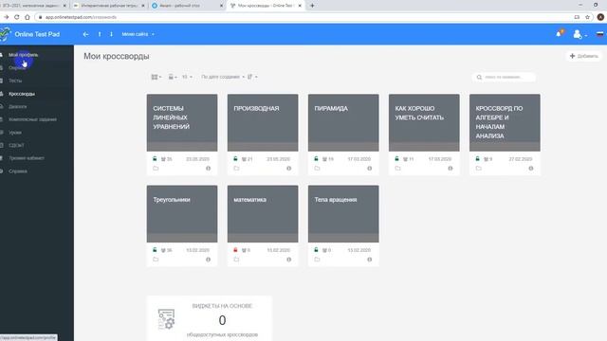Open the 'Треугольники' crossword card
This screenshot has width=607, height=341.
click(x=182, y=214)
